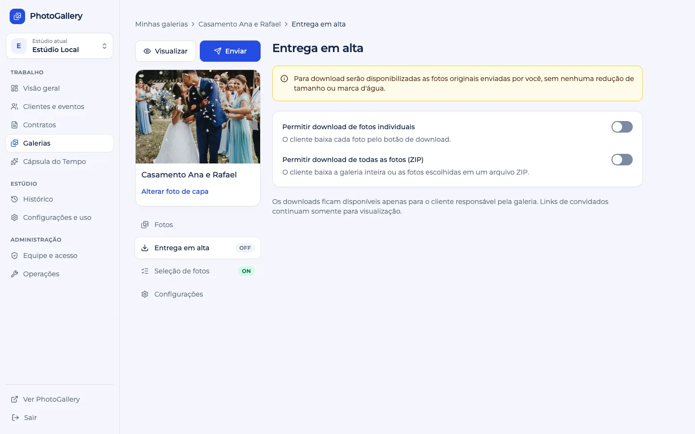Screen dimensions: 695x434
Task: Click the gallery Configurações gear icon
Action: tap(145, 294)
